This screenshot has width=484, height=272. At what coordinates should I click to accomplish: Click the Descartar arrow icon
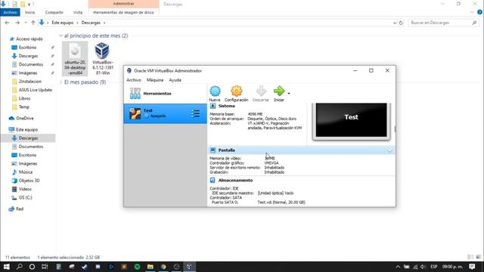261,94
